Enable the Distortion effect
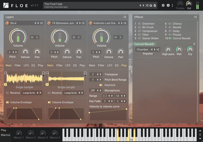This screenshot has width=203, height=142. [x=140, y=24]
